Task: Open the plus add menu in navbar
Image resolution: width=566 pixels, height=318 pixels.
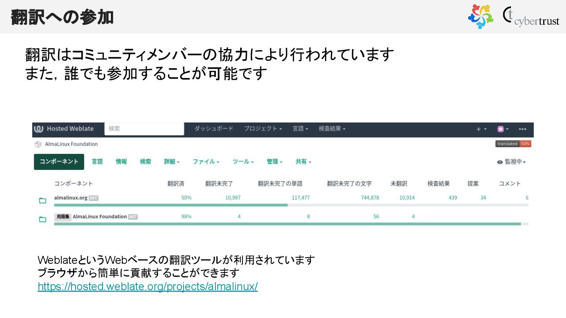Action: tap(481, 129)
